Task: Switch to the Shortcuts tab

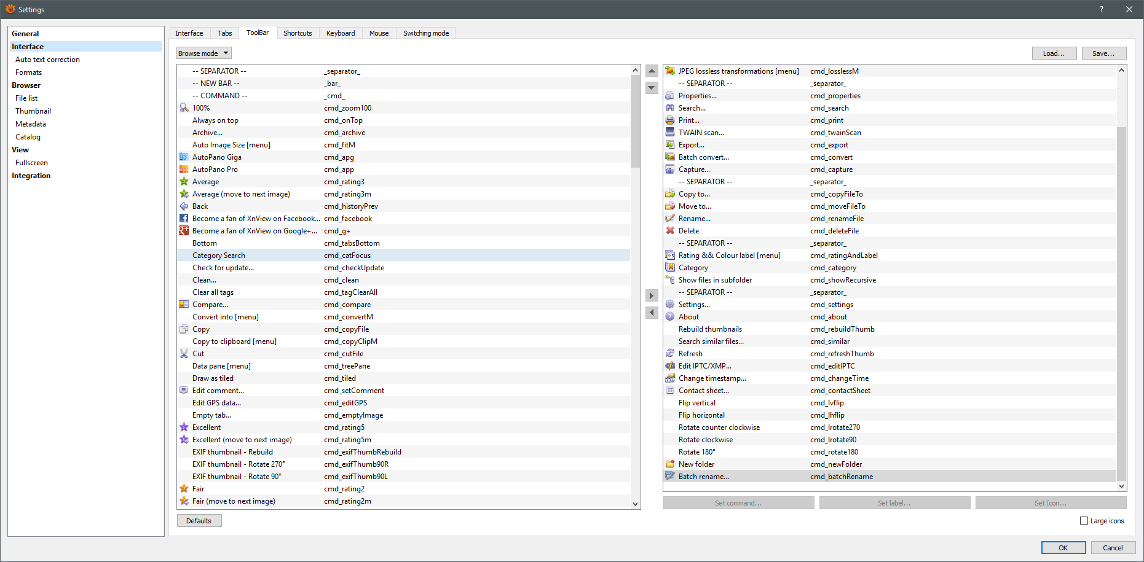Action: pyautogui.click(x=298, y=33)
